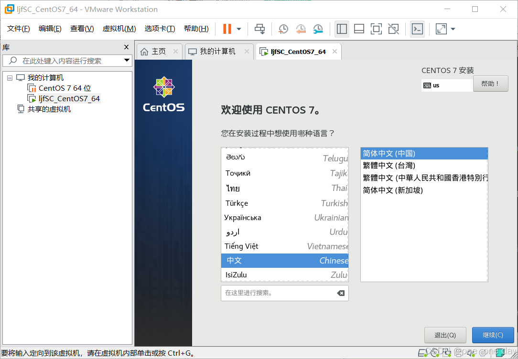Clear the language search field

click(x=341, y=293)
